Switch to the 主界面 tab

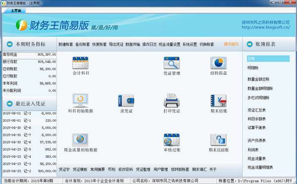click(x=16, y=11)
